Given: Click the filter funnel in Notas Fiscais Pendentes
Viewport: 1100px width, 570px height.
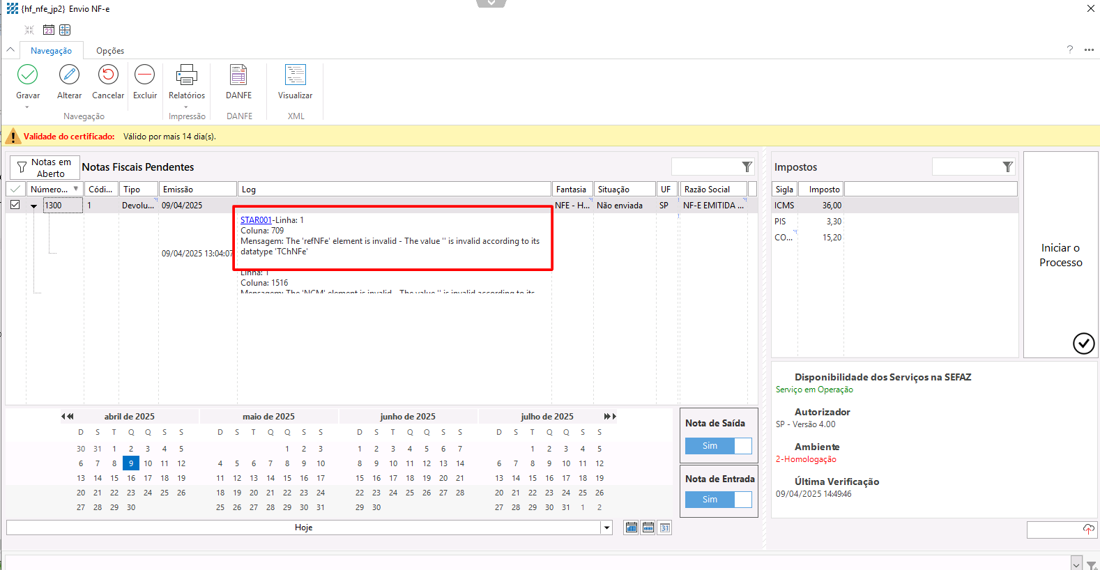Looking at the screenshot, I should pos(747,167).
